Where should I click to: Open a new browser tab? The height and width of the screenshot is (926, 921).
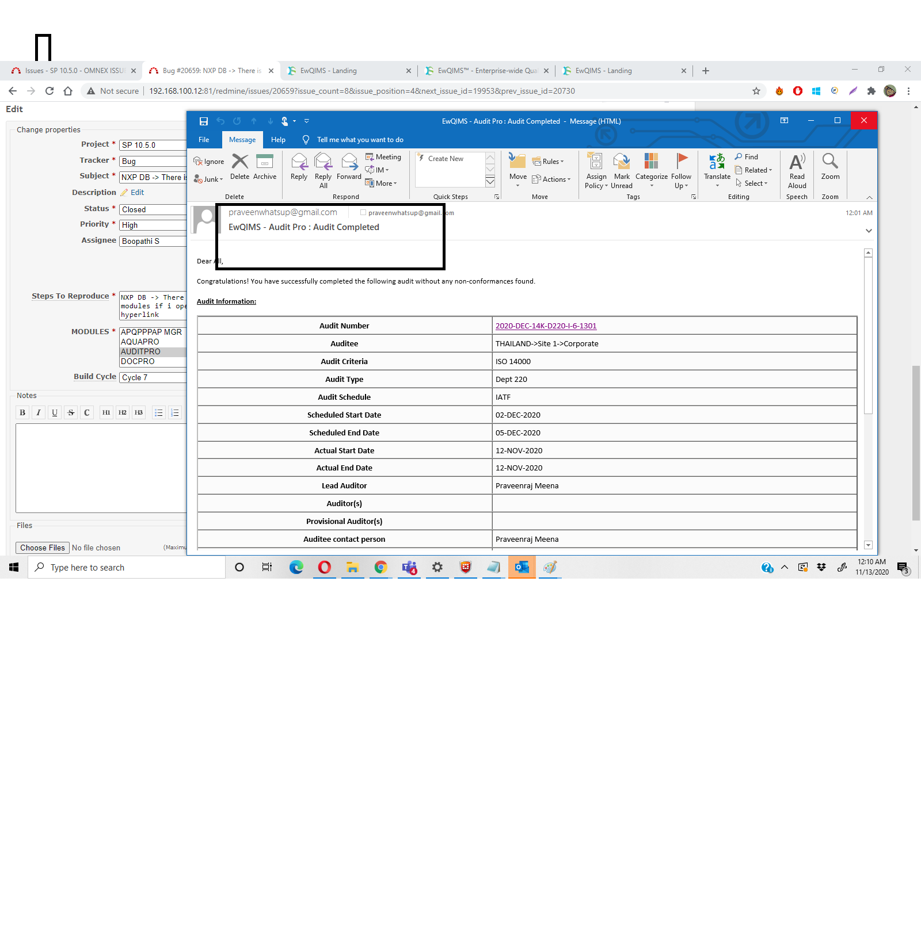706,71
